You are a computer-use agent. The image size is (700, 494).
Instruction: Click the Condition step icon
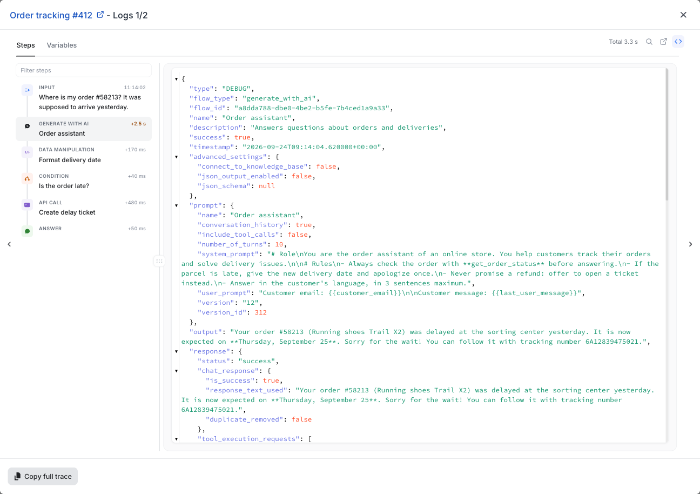27,178
